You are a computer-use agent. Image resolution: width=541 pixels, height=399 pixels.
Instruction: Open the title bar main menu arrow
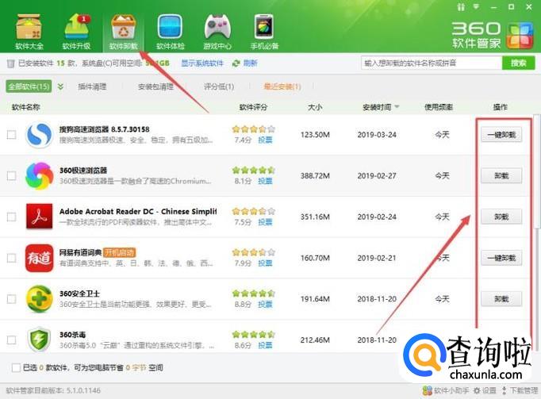point(477,6)
